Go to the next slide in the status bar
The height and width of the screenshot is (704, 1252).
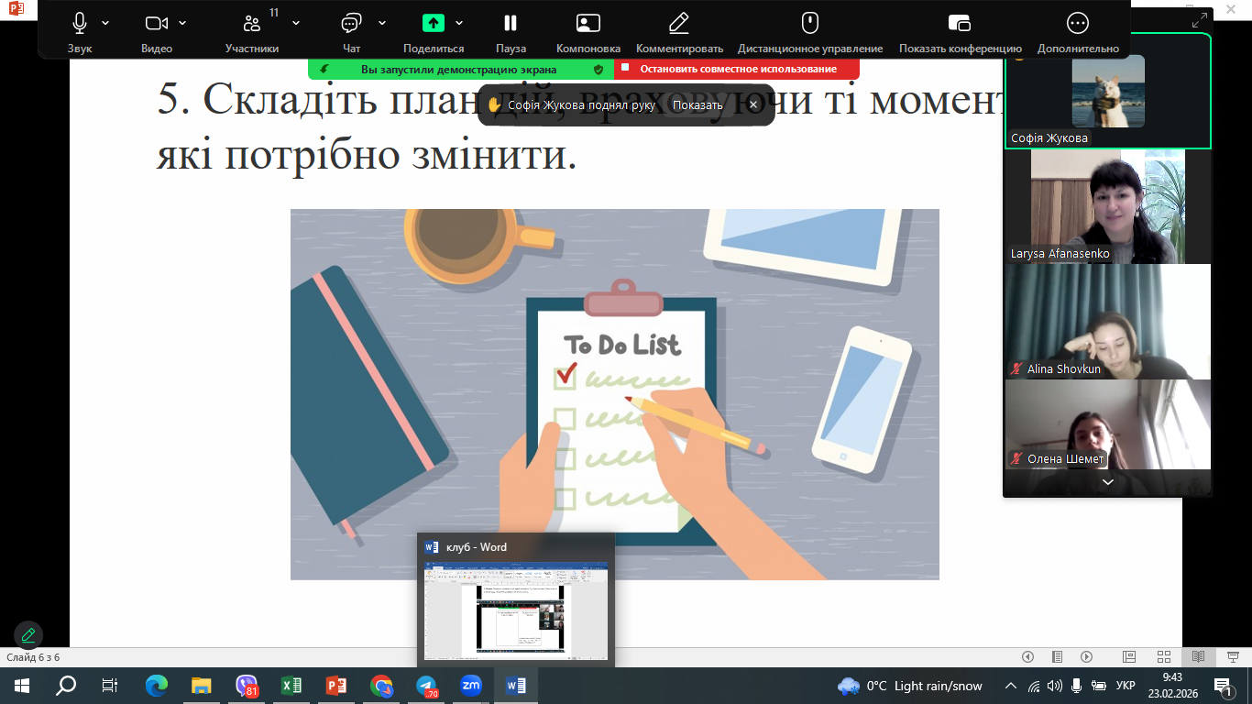point(1087,657)
